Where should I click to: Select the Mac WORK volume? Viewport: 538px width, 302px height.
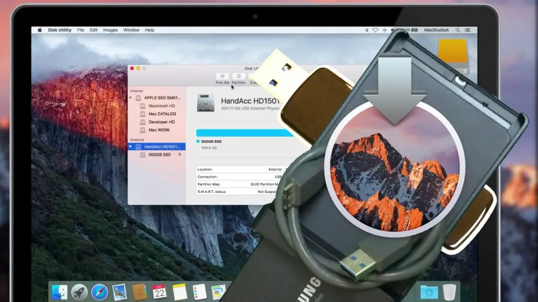159,130
